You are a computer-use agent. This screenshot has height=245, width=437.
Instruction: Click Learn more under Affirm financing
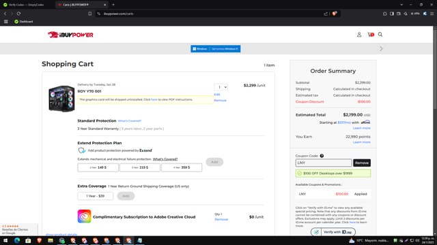point(361,128)
